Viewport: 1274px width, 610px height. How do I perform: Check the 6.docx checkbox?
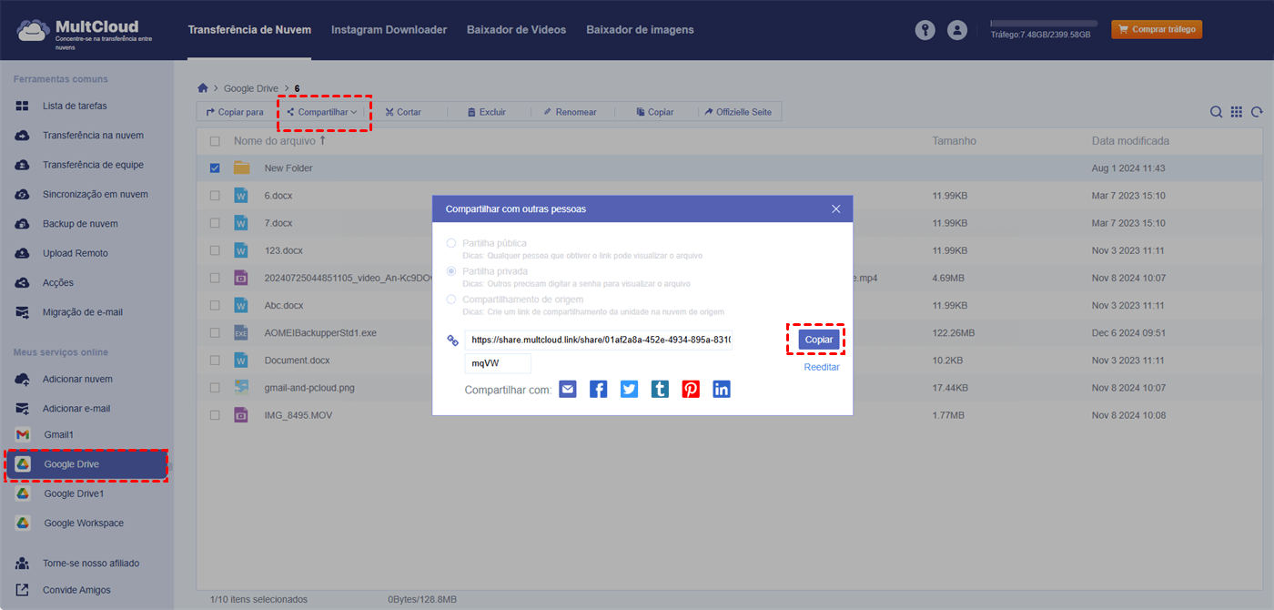click(215, 196)
